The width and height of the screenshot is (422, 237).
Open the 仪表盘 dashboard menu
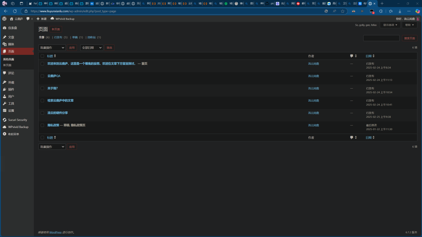point(12,28)
